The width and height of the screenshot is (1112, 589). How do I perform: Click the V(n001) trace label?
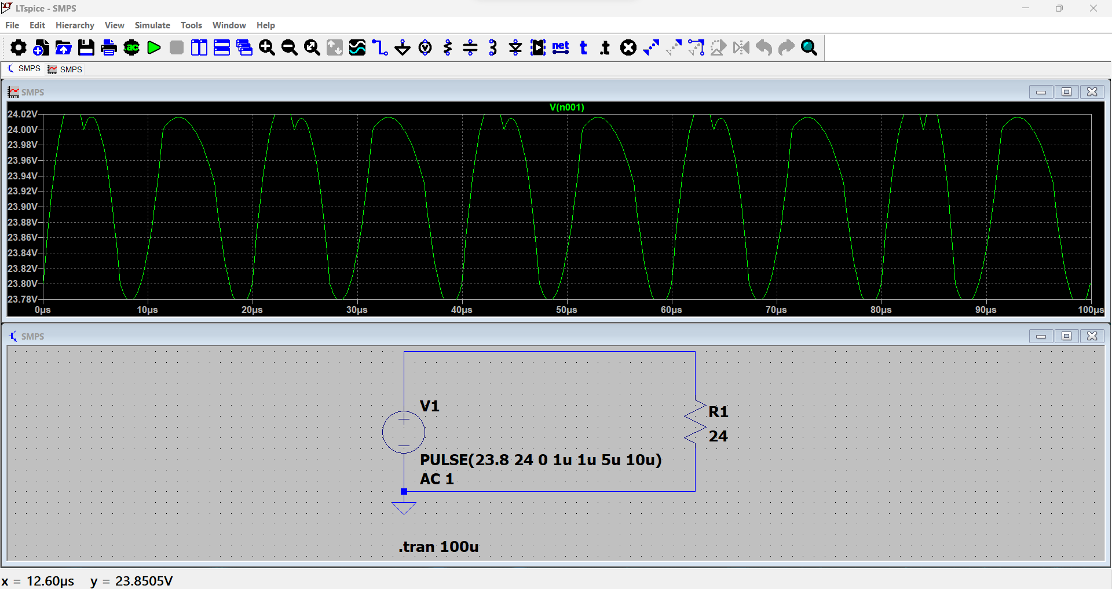[x=567, y=108]
